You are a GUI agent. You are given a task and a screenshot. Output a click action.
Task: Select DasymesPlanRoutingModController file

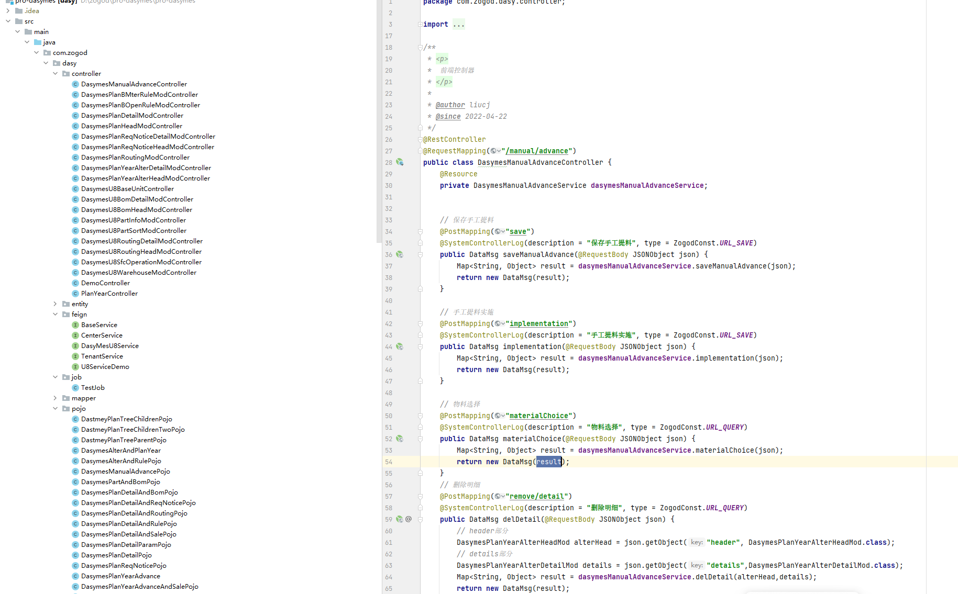(x=135, y=158)
